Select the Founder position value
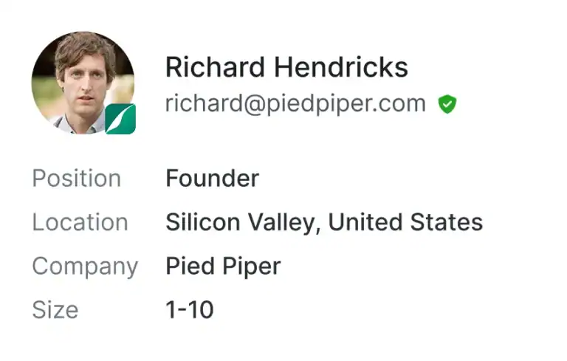 click(x=213, y=179)
